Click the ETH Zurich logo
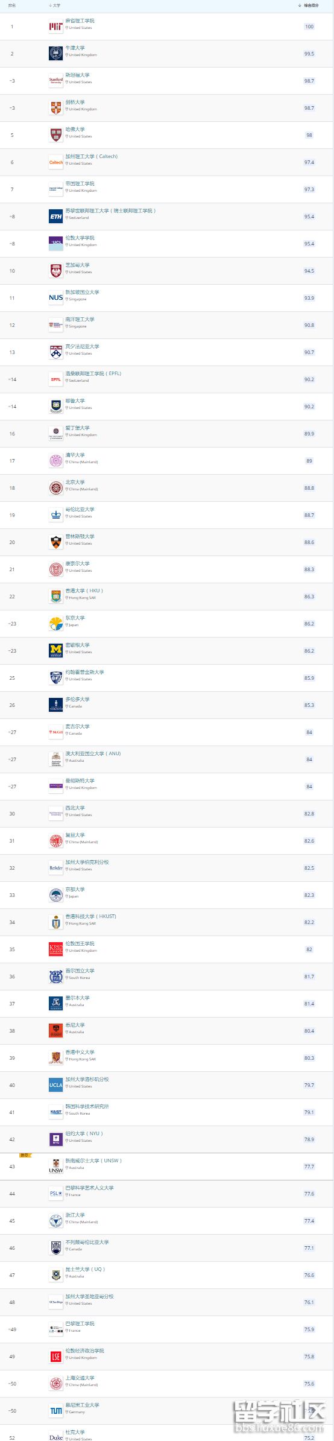 55,217
